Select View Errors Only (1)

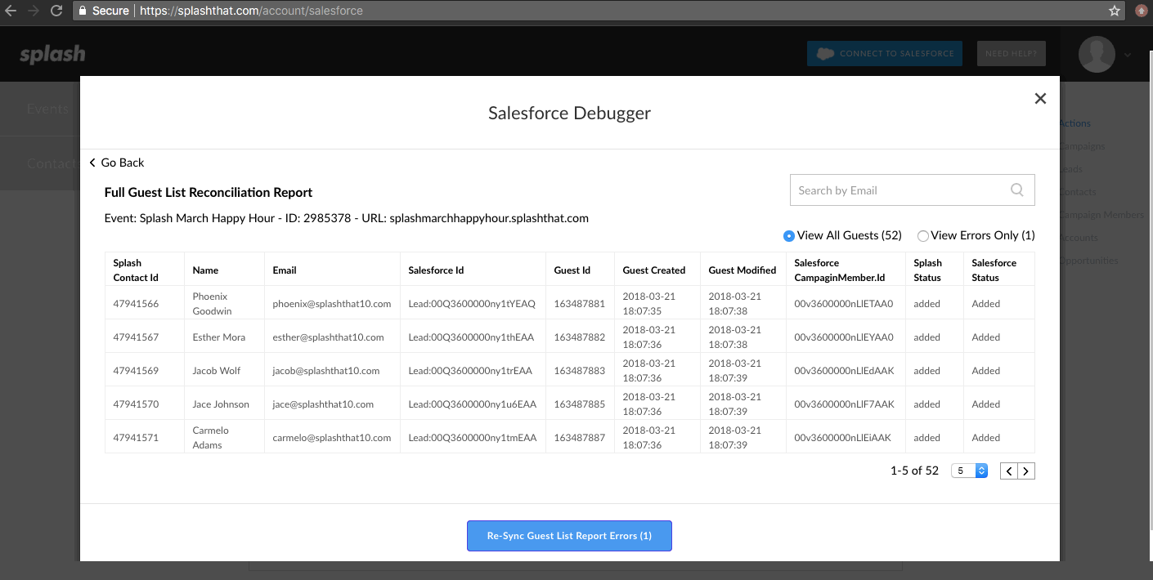(x=976, y=235)
